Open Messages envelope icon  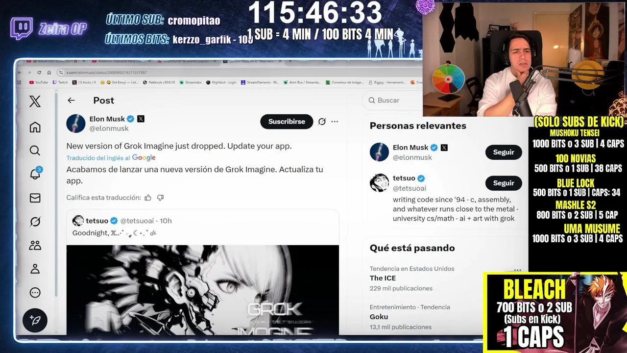tap(35, 198)
